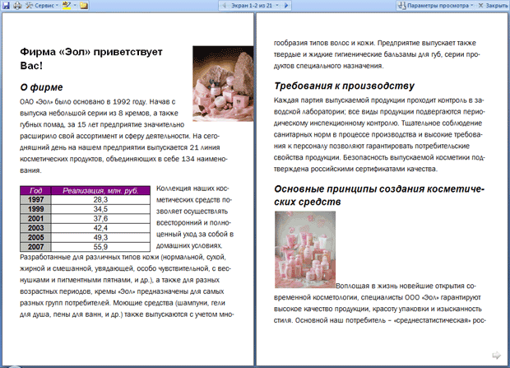Click table cell '28,3'
The height and width of the screenshot is (368, 510).
point(100,199)
